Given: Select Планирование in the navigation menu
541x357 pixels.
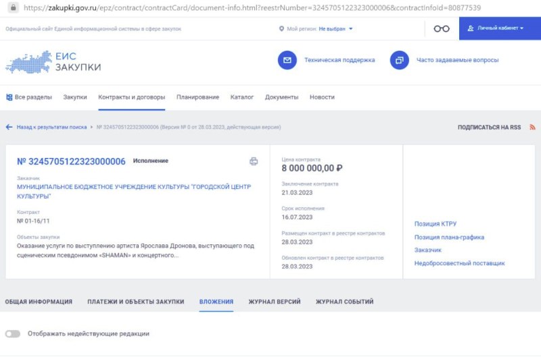Looking at the screenshot, I should point(197,97).
